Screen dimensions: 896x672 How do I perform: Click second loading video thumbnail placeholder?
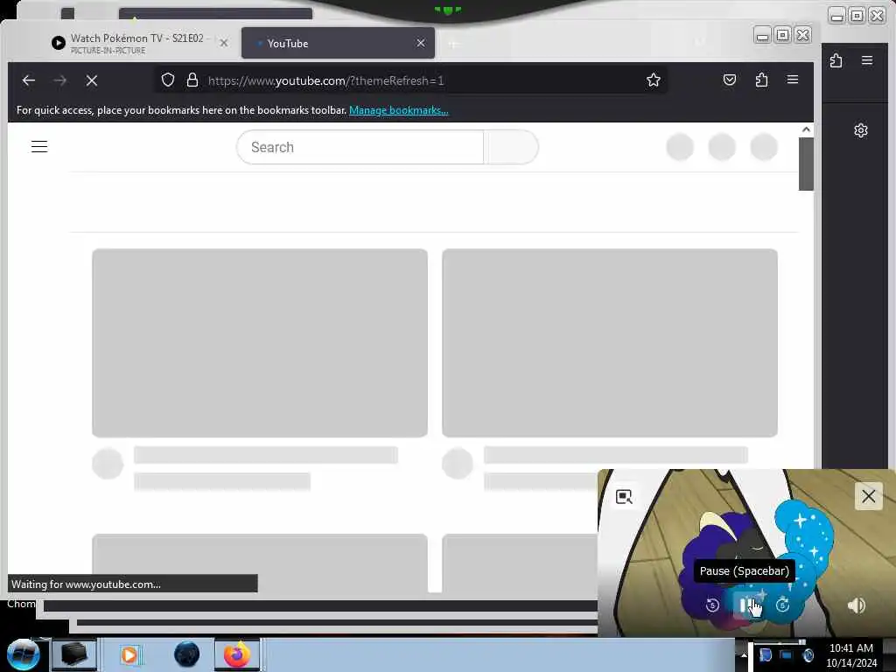point(610,343)
